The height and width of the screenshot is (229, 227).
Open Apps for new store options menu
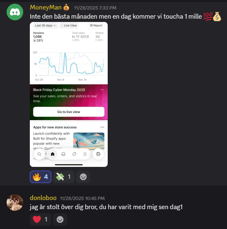point(102,127)
